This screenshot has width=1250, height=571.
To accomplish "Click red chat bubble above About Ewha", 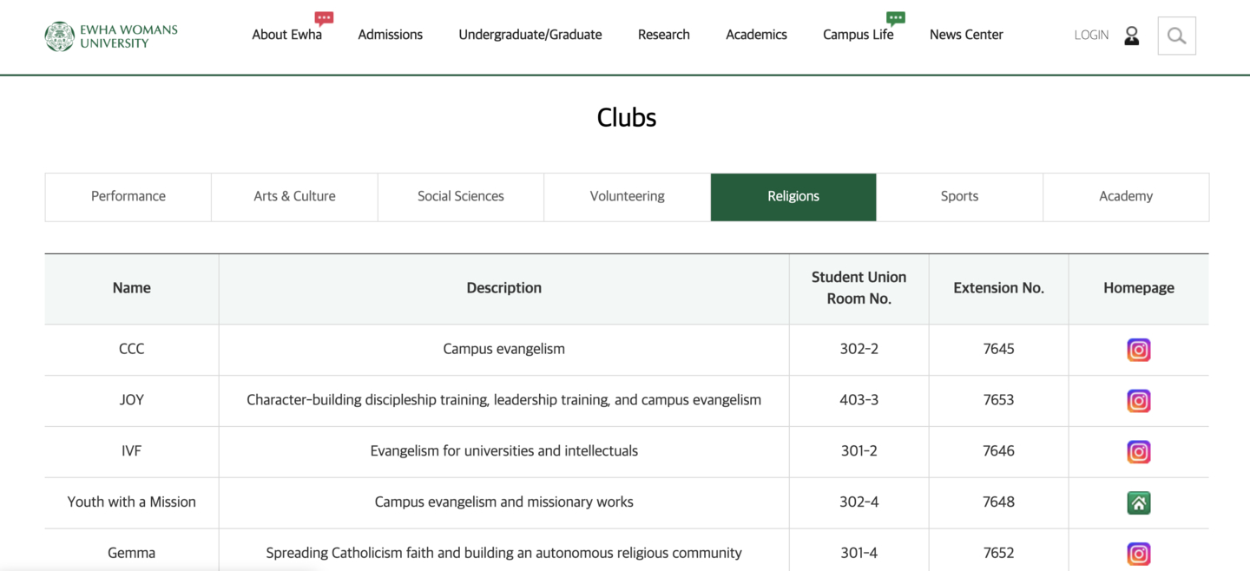I will point(324,18).
